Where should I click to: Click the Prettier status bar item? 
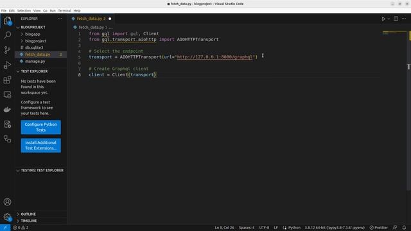pos(378,228)
